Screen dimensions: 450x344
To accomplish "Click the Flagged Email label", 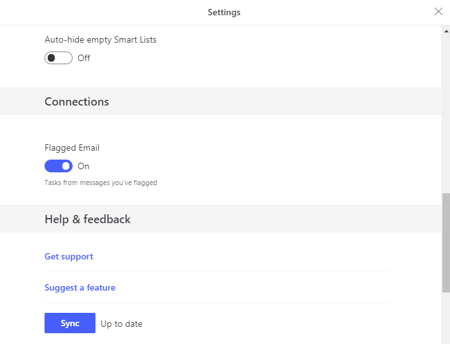I will [72, 148].
